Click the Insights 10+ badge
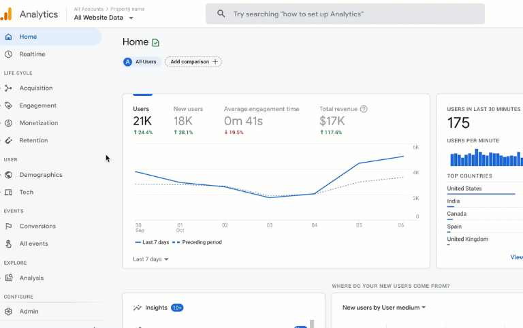 click(x=177, y=308)
